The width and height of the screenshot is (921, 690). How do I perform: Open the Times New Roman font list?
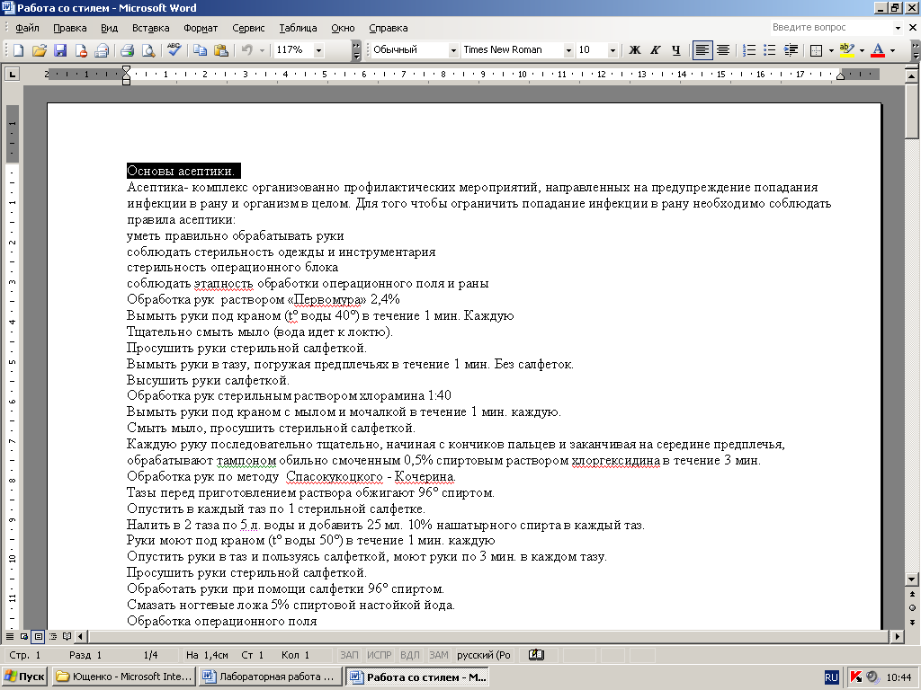coord(568,50)
